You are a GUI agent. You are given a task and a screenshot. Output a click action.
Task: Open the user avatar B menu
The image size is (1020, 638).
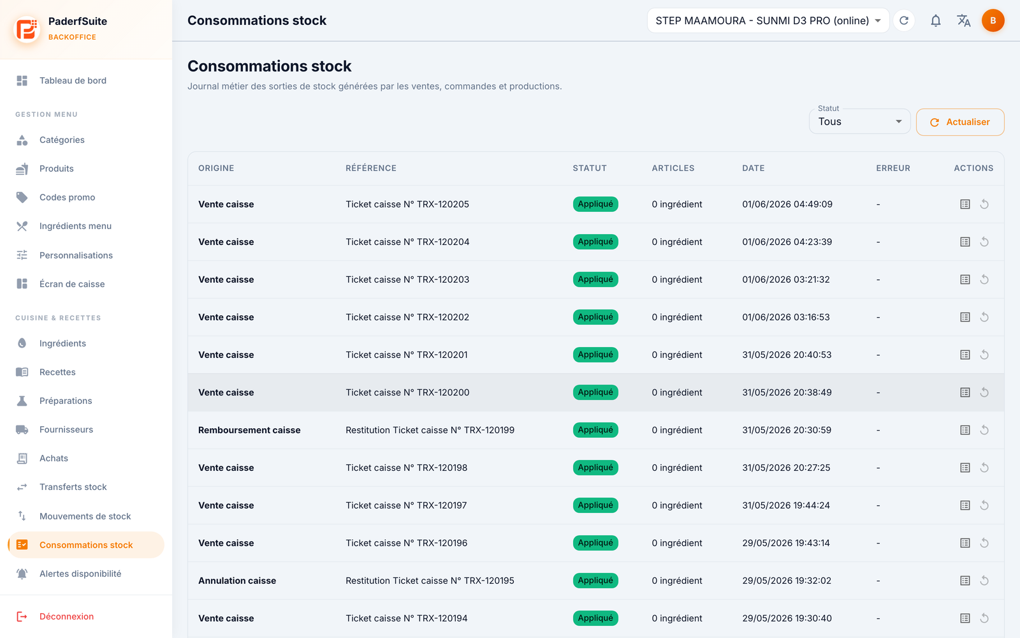coord(993,20)
